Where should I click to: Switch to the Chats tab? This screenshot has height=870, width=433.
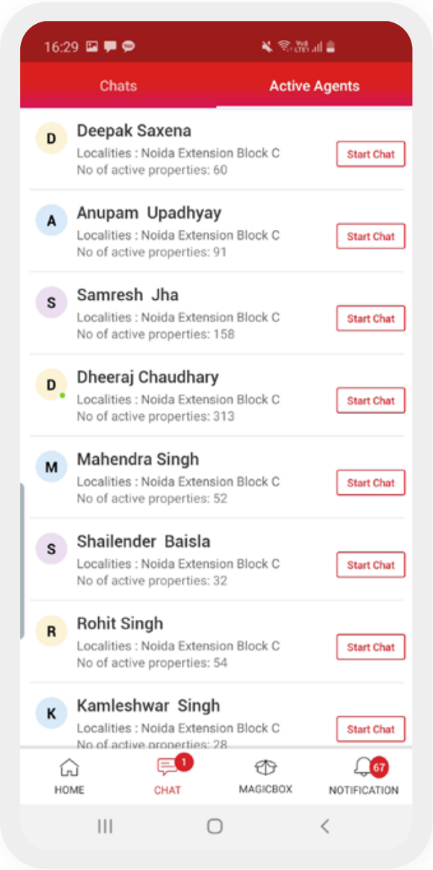pos(118,85)
